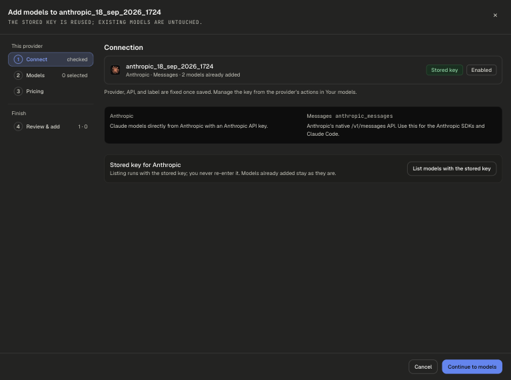The width and height of the screenshot is (511, 380).
Task: Click 'THE STORED KEY IS REUSED' subtitle
Action: (x=105, y=22)
